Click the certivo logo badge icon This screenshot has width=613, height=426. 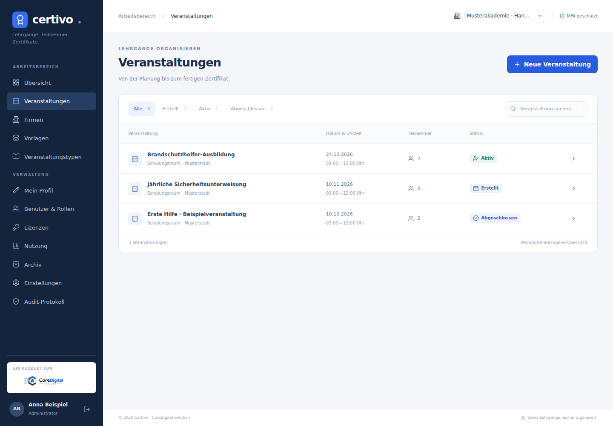pos(20,20)
